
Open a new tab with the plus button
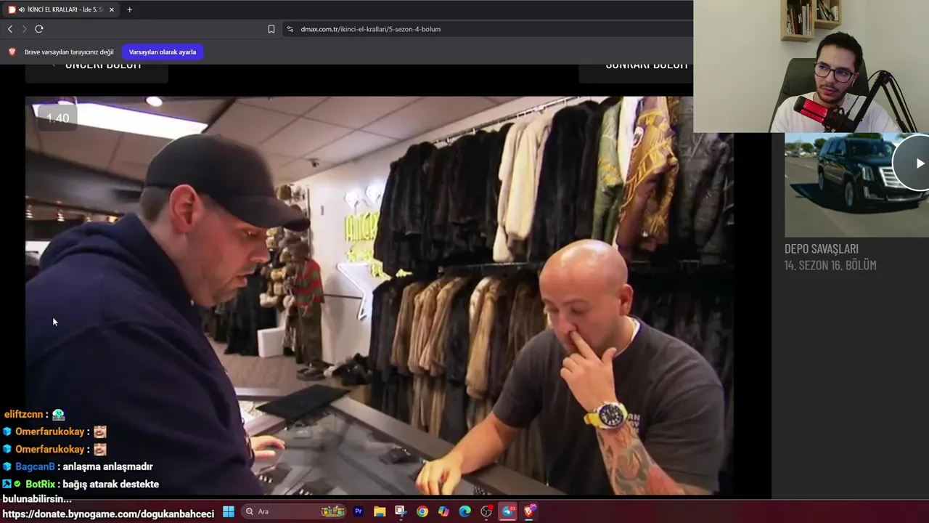click(129, 9)
